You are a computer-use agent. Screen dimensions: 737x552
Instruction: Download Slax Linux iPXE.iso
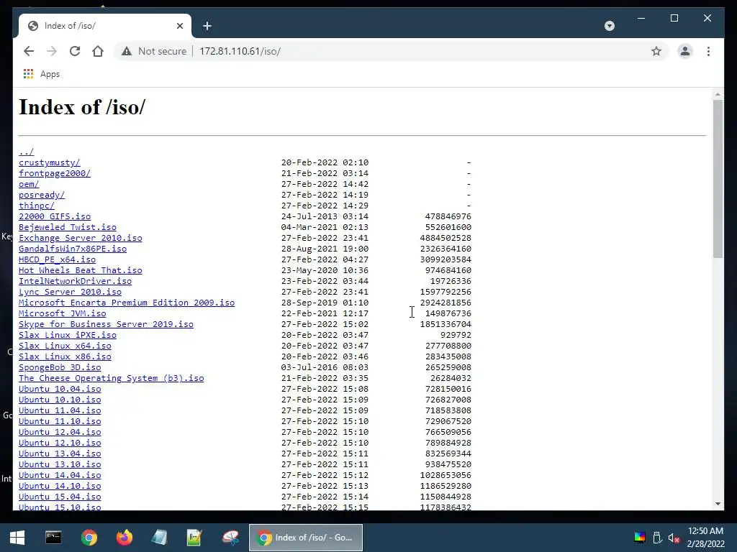(68, 335)
